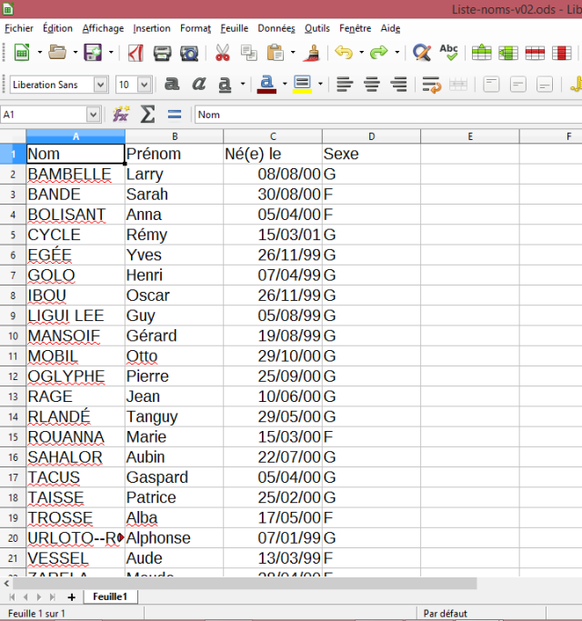Open Find and Replace tool
This screenshot has height=621, width=582.
421,53
